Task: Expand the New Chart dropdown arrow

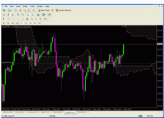Action: coord(6,10)
